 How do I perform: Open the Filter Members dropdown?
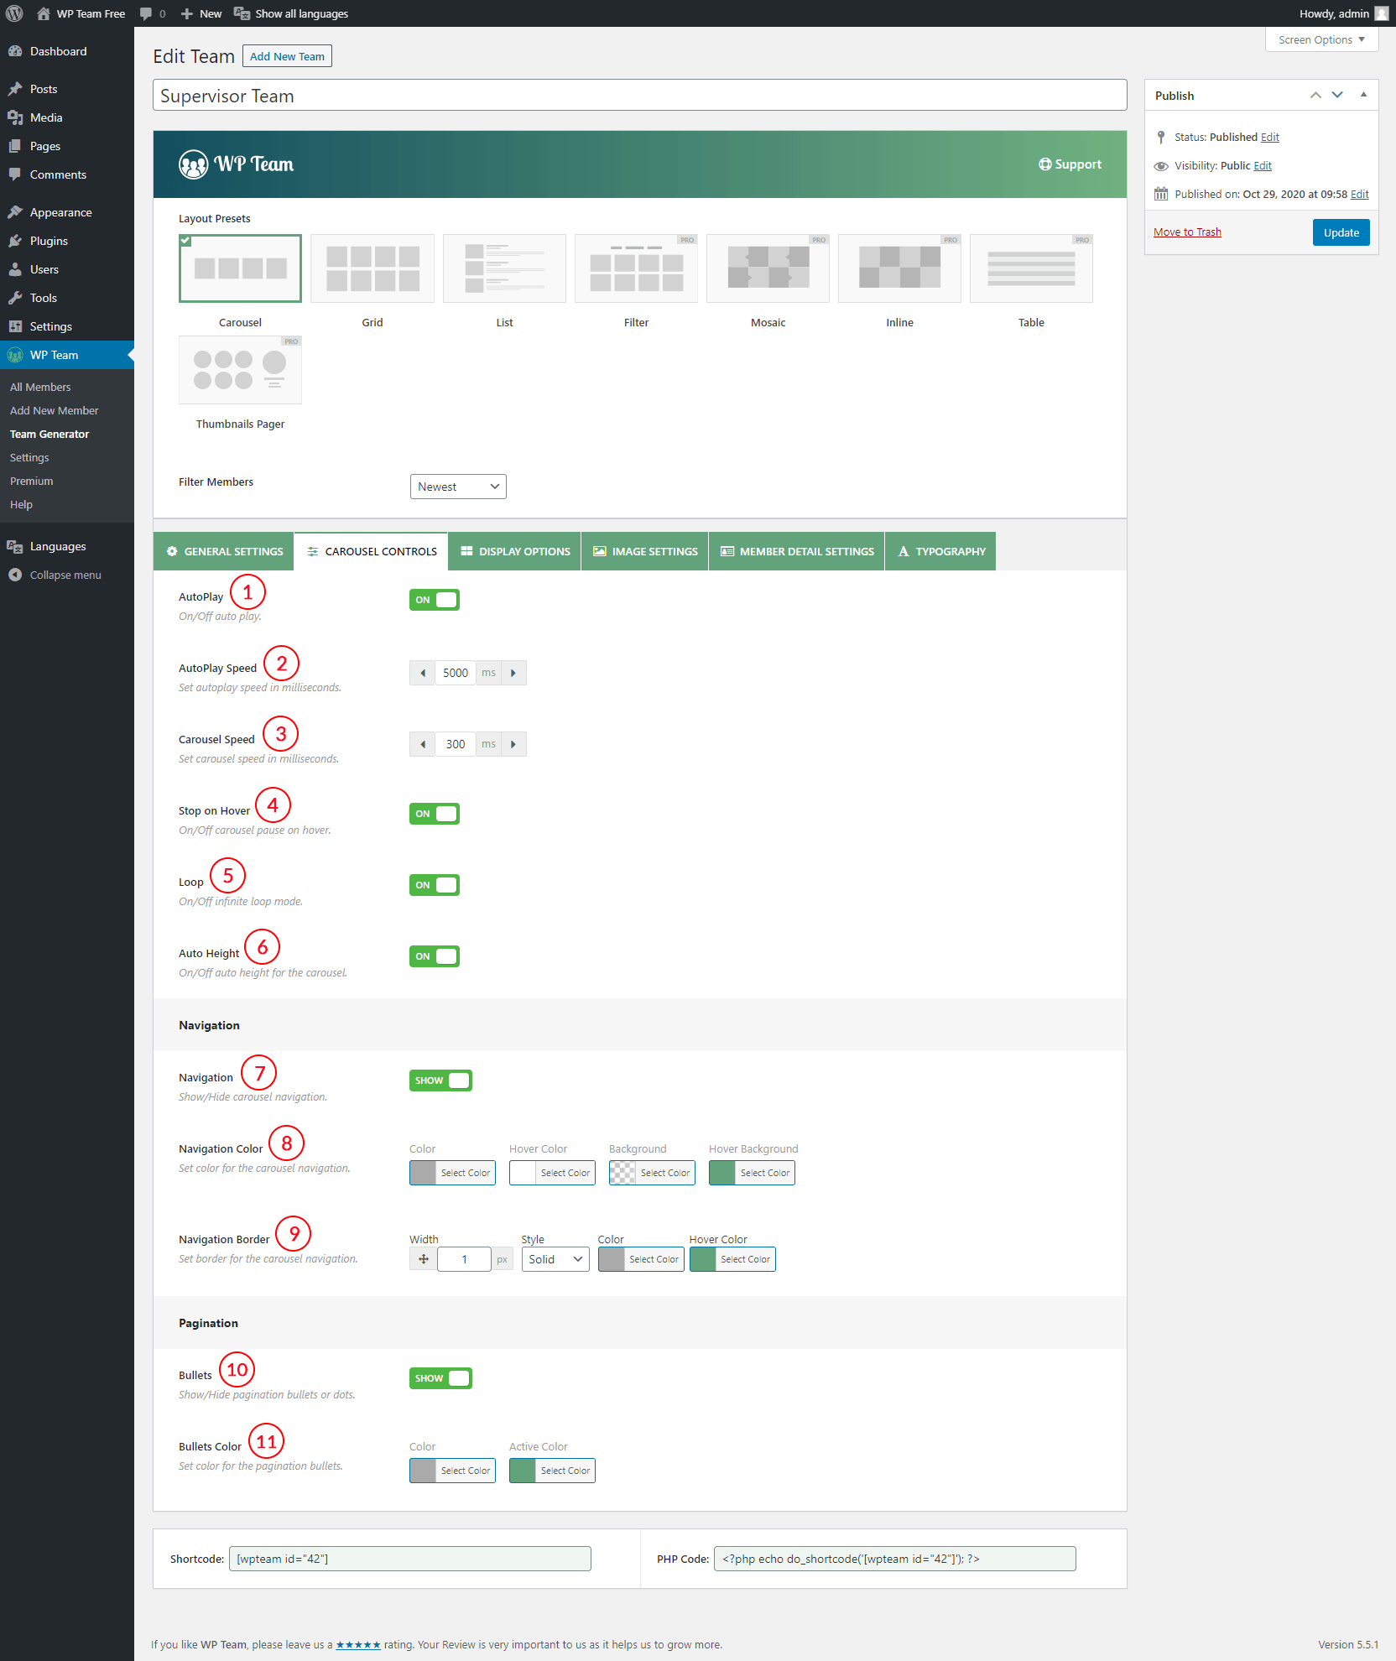[458, 487]
